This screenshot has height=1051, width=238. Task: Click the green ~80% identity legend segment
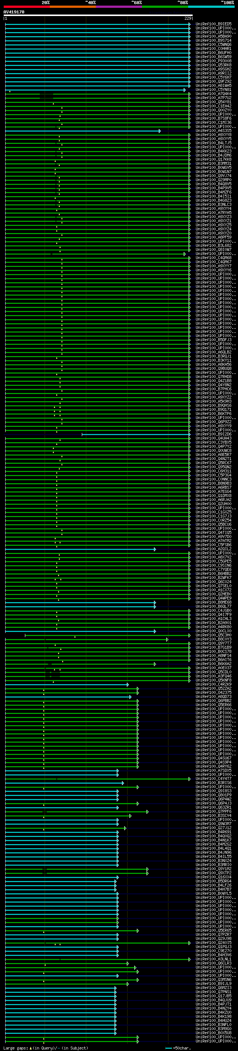[165, 7]
